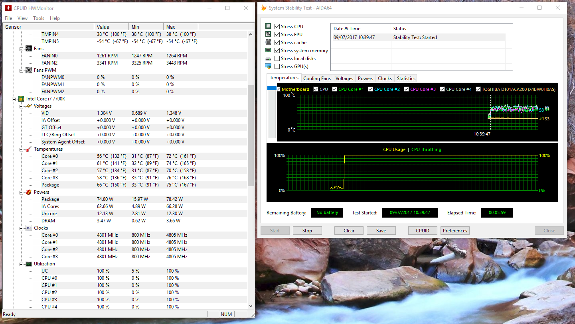
Task: Switch to the Statistics tab
Action: point(406,79)
